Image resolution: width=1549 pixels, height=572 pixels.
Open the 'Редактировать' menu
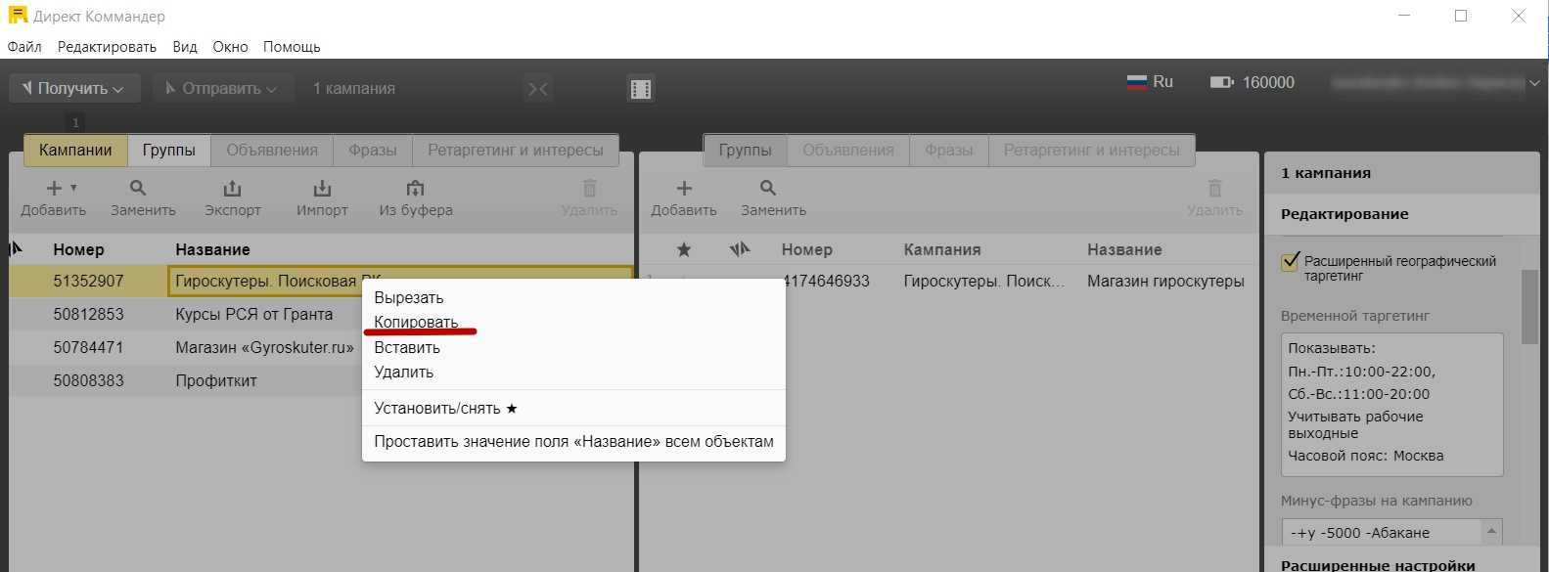107,47
